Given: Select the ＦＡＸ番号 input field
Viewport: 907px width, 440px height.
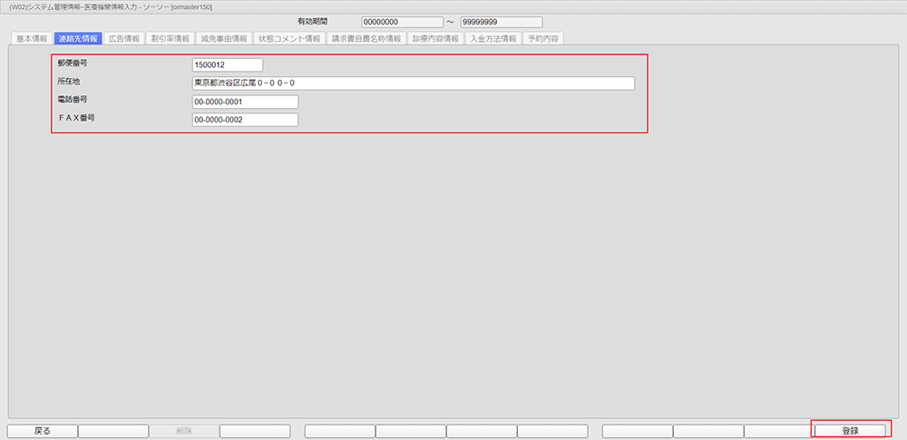Looking at the screenshot, I should click(245, 120).
